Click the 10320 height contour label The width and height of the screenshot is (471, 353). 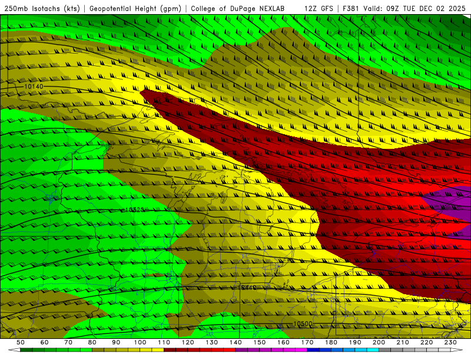tap(135, 209)
